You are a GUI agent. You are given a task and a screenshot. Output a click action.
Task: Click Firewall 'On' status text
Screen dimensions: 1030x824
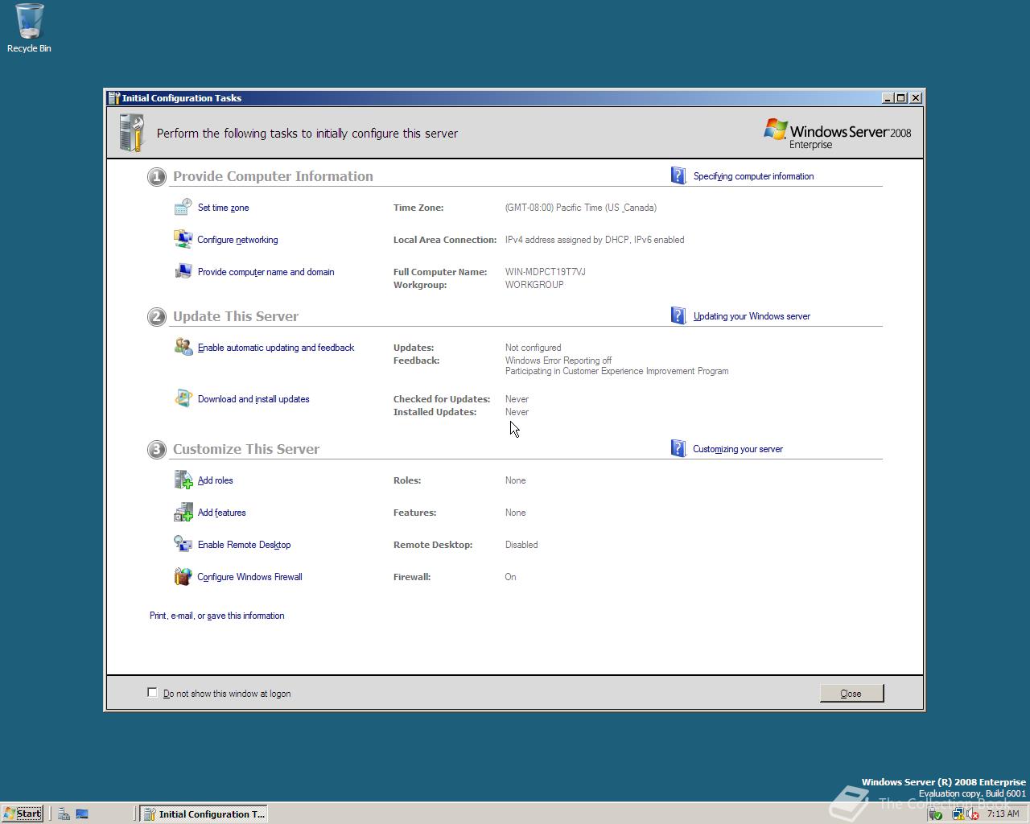point(510,577)
